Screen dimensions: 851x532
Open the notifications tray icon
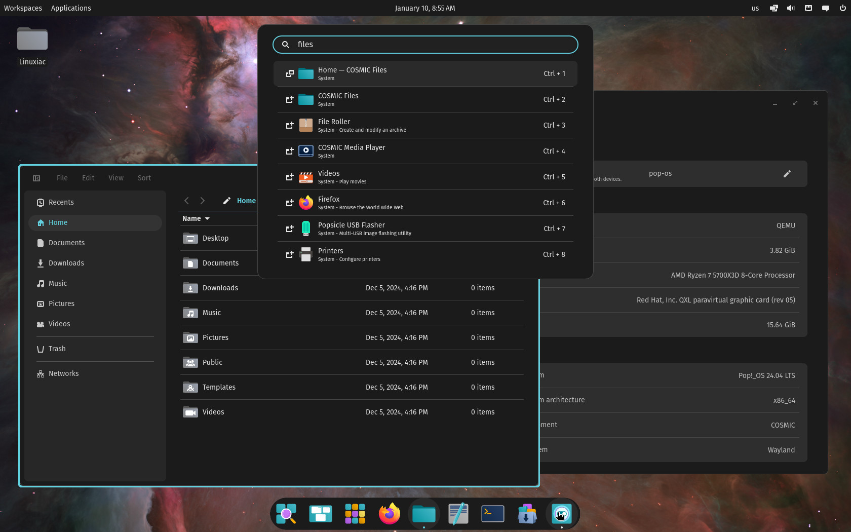826,8
